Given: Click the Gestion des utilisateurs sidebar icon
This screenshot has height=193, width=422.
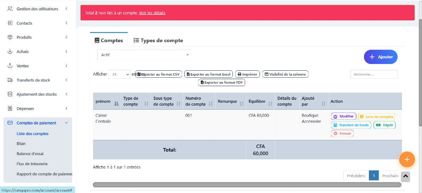Looking at the screenshot, I should [x=10, y=9].
